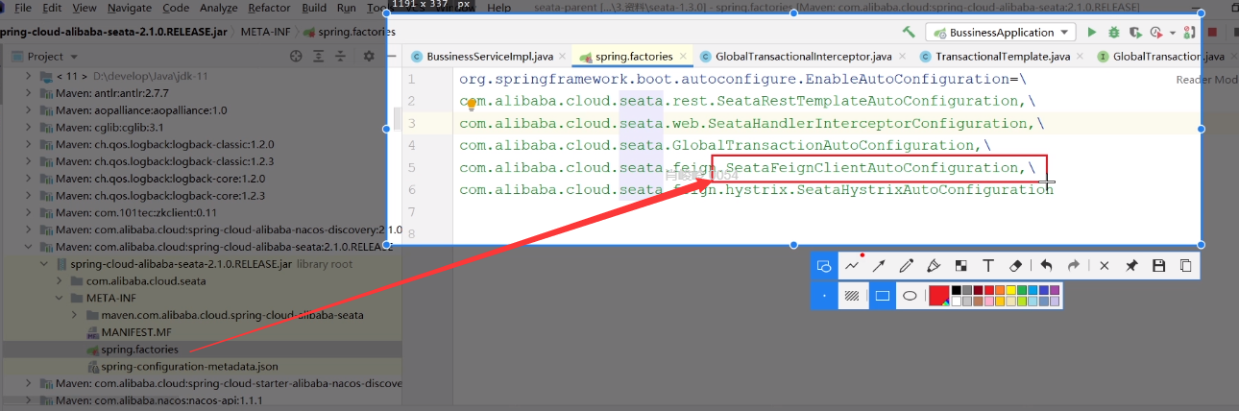Select the mosaic blur tool
1239x411 pixels.
[x=960, y=266]
